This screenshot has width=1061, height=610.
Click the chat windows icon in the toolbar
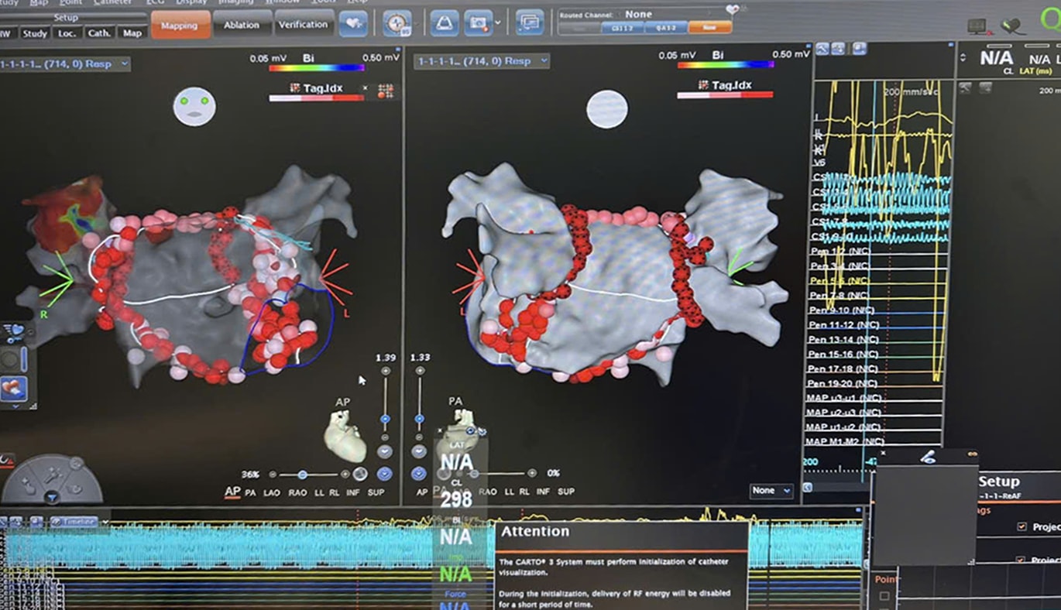530,23
